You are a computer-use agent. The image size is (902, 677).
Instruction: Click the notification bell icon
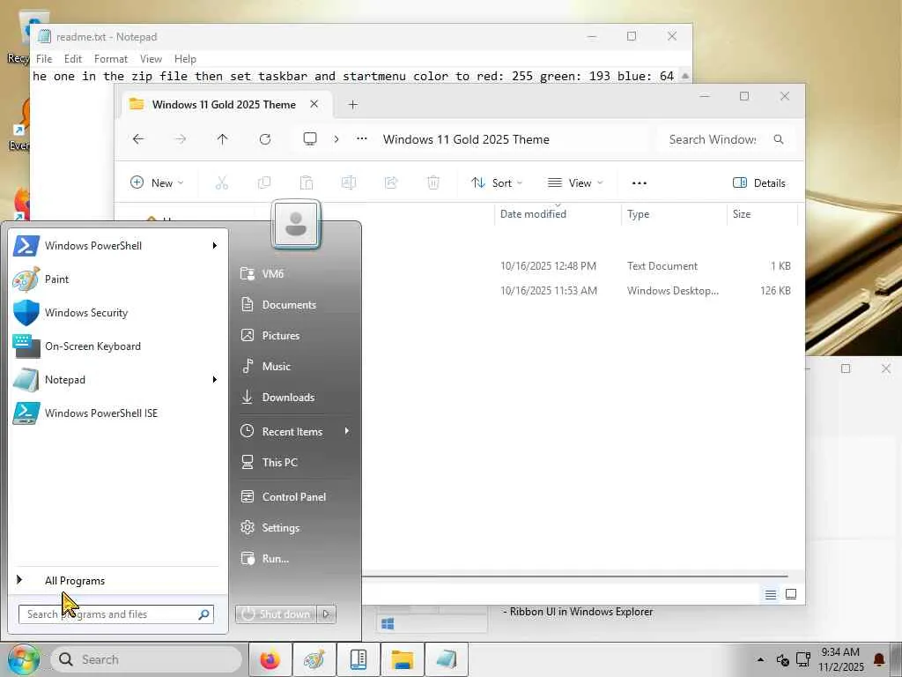tap(879, 659)
